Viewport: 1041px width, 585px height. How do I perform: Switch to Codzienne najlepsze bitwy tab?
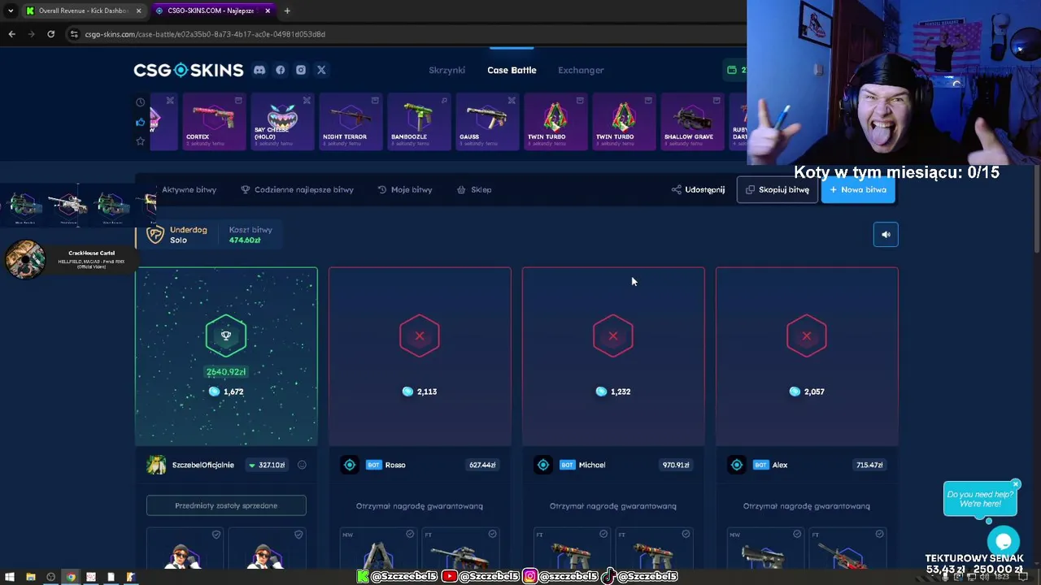(297, 189)
